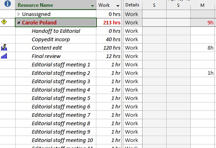216x148 pixels.
Task: Select Editorial staff meeting 7 row
Action: 61,115
